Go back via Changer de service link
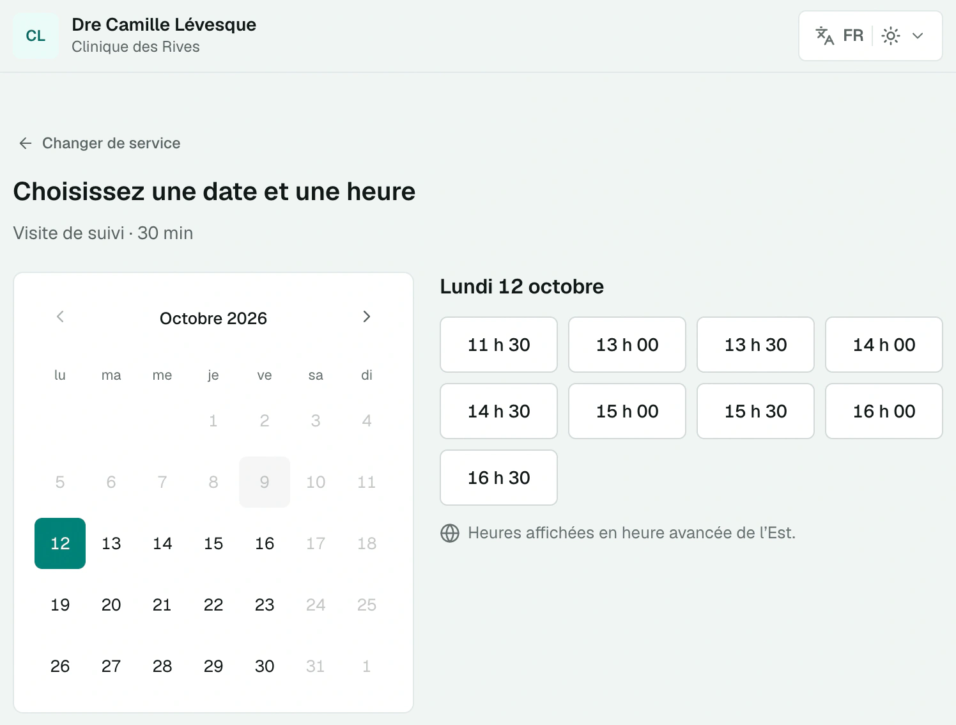Image resolution: width=956 pixels, height=725 pixels. tap(99, 143)
